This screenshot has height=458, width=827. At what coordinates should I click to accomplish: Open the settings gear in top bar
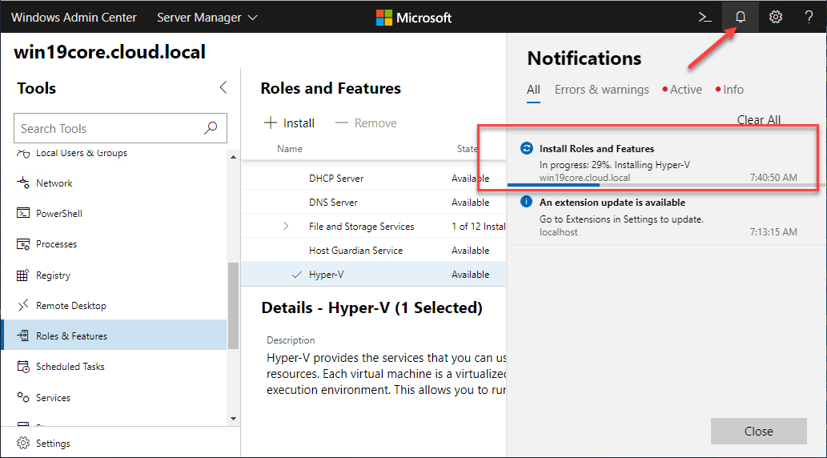click(x=775, y=17)
